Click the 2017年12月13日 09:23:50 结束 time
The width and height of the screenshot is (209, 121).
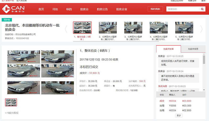[x=99, y=60]
